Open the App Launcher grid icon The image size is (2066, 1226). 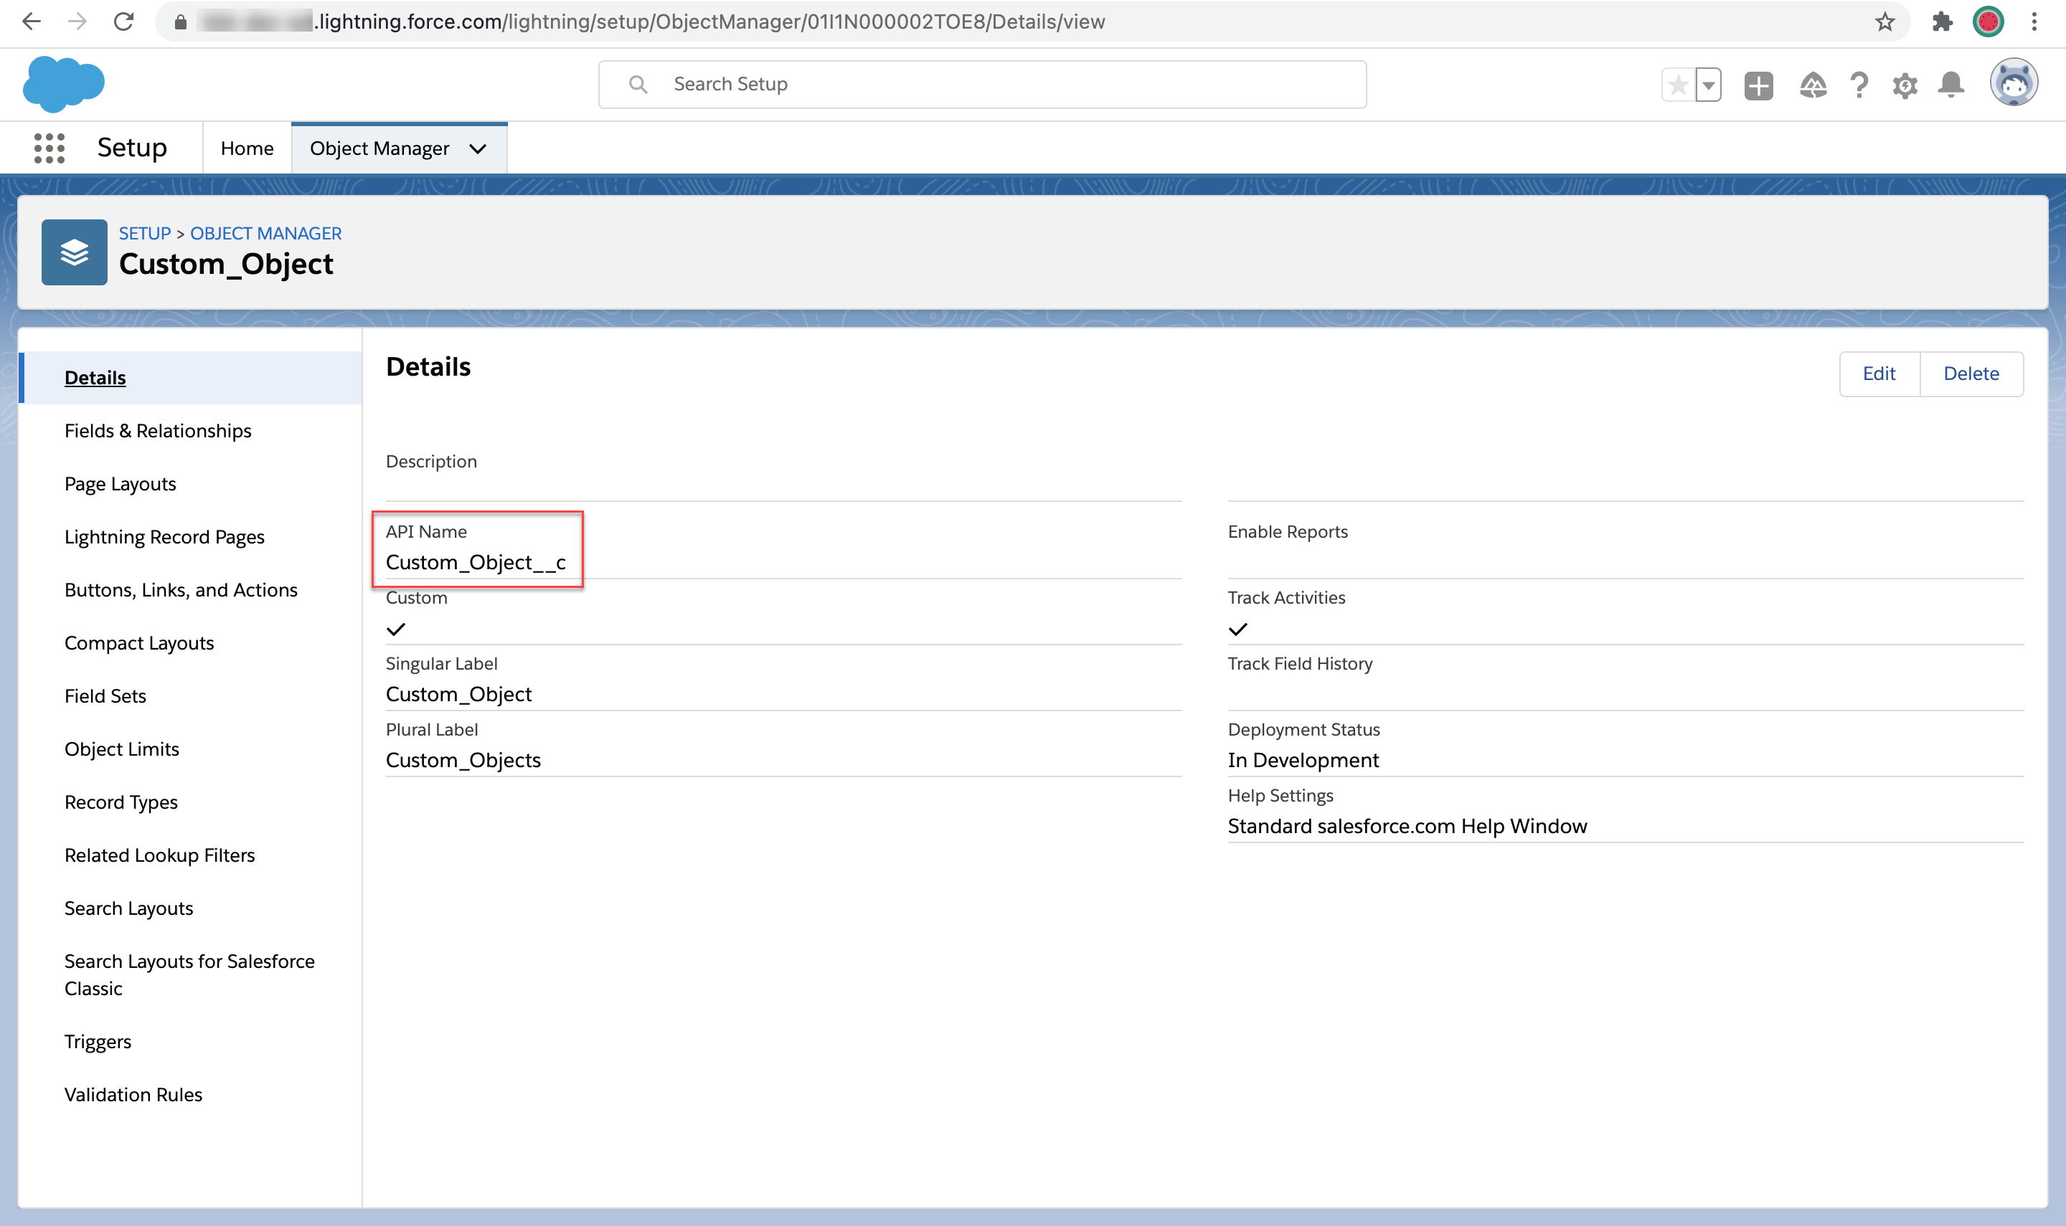[x=49, y=148]
